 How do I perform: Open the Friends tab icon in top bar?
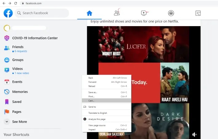[x=117, y=13]
